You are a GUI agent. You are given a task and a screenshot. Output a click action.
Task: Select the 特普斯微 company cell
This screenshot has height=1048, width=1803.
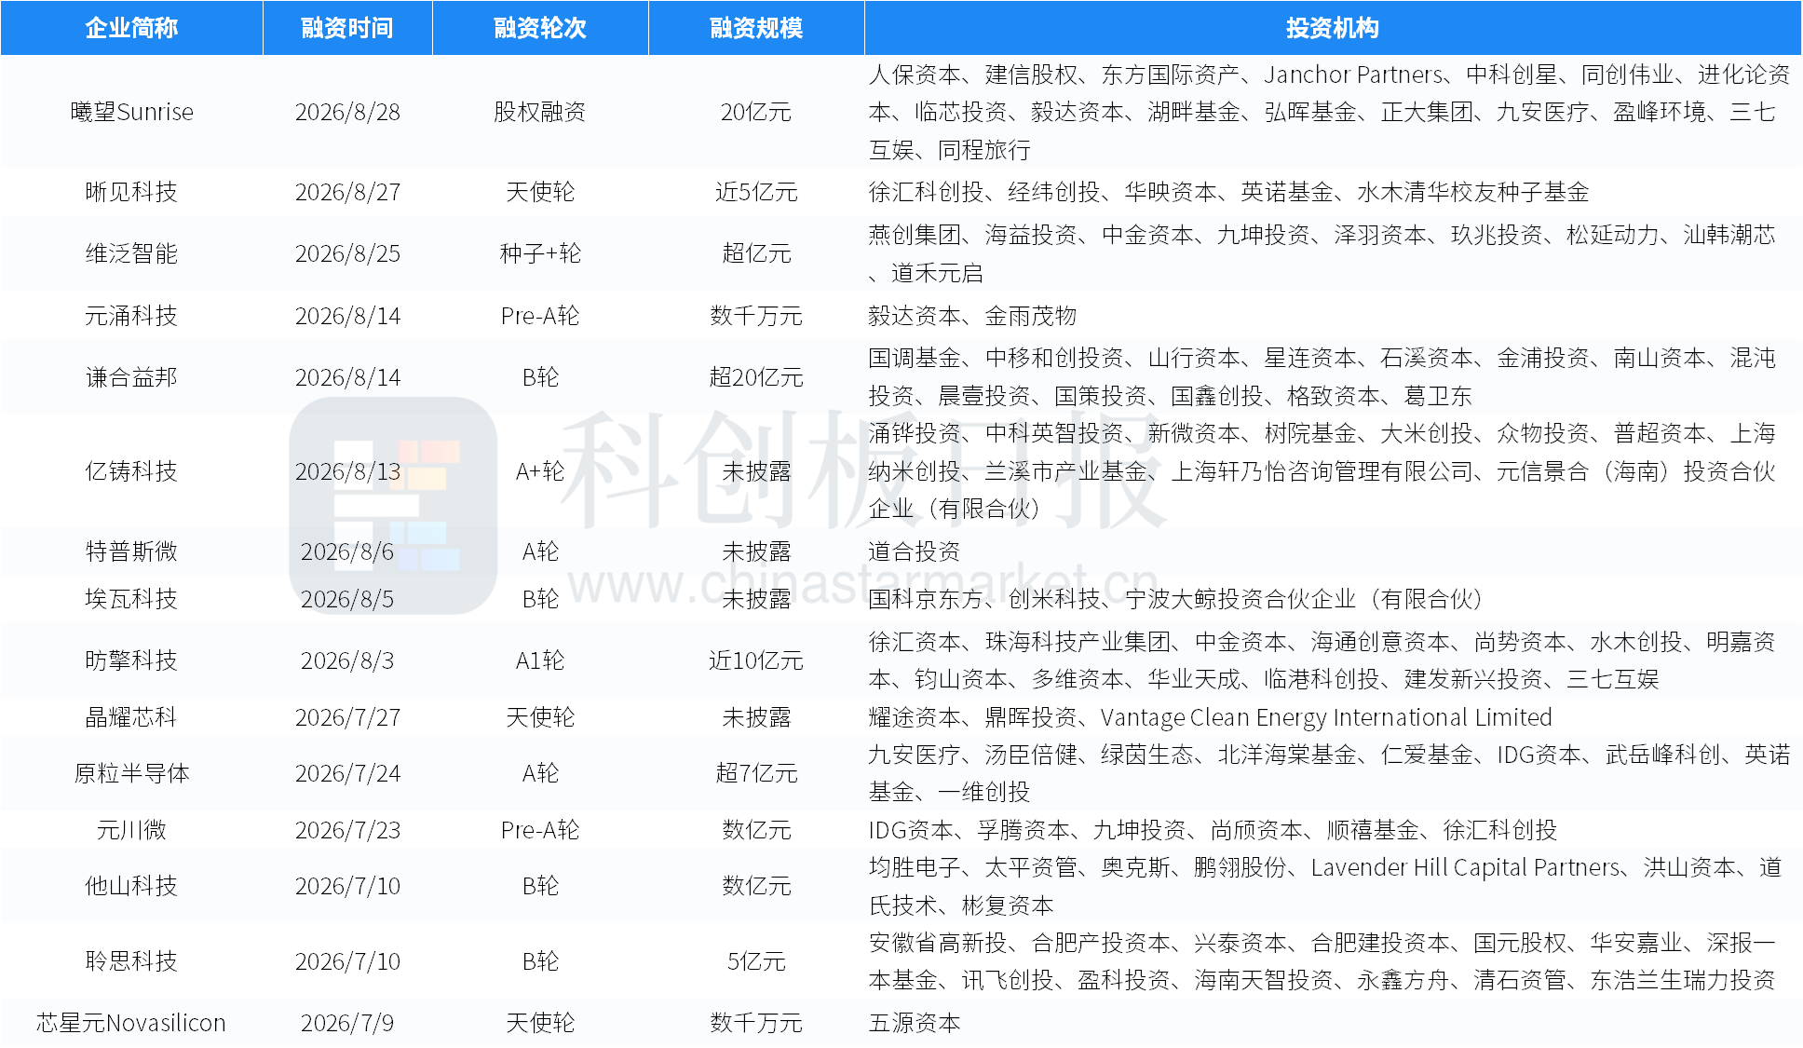(x=131, y=551)
